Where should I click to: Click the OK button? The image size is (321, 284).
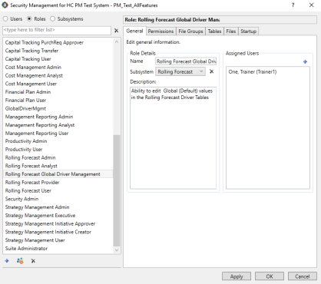point(270,276)
